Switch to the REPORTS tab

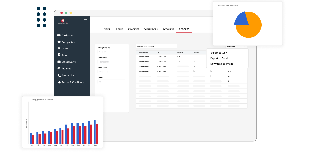point(184,29)
